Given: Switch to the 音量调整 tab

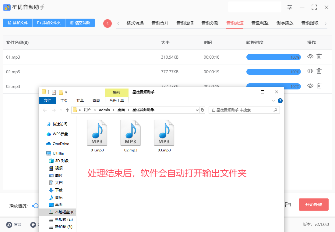Looking at the screenshot, I should click(x=260, y=23).
